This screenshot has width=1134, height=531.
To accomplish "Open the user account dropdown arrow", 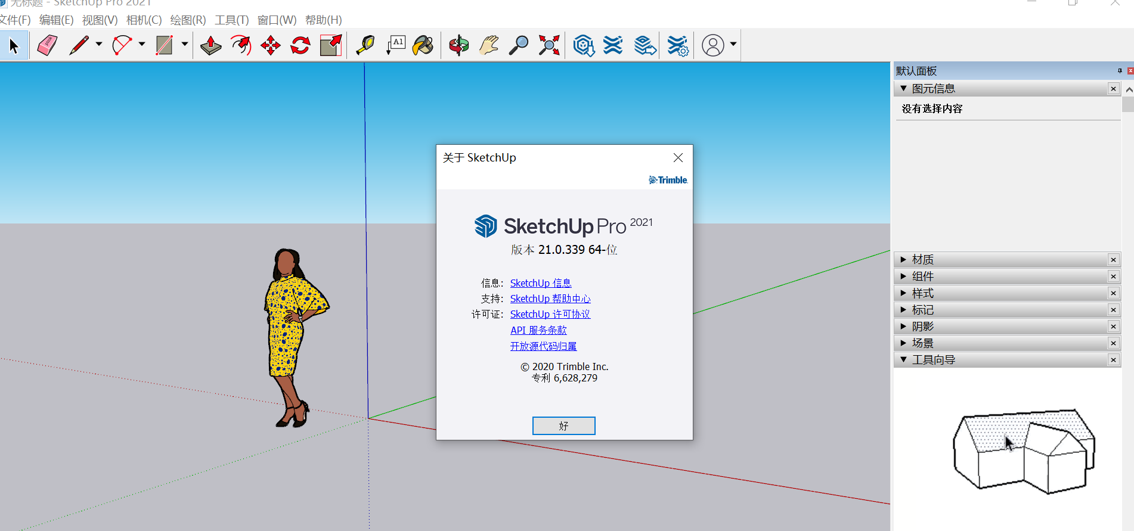I will tap(733, 44).
